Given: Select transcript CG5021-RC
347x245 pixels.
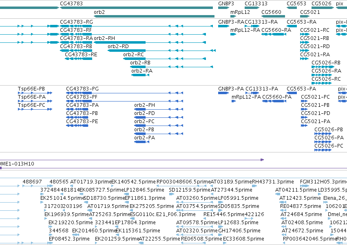Looking at the screenshot, I should pyautogui.click(x=315, y=30).
